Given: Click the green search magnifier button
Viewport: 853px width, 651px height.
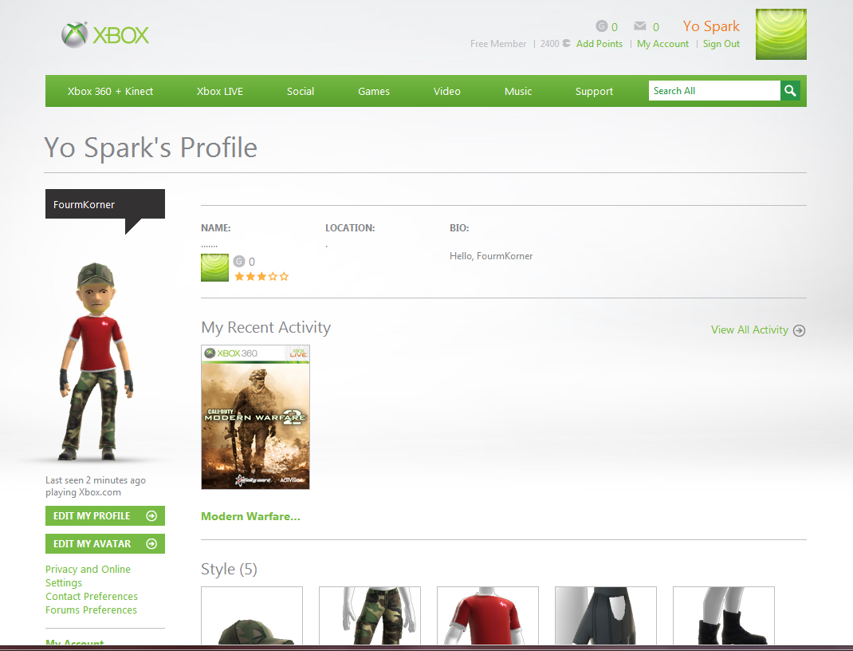Looking at the screenshot, I should 790,91.
